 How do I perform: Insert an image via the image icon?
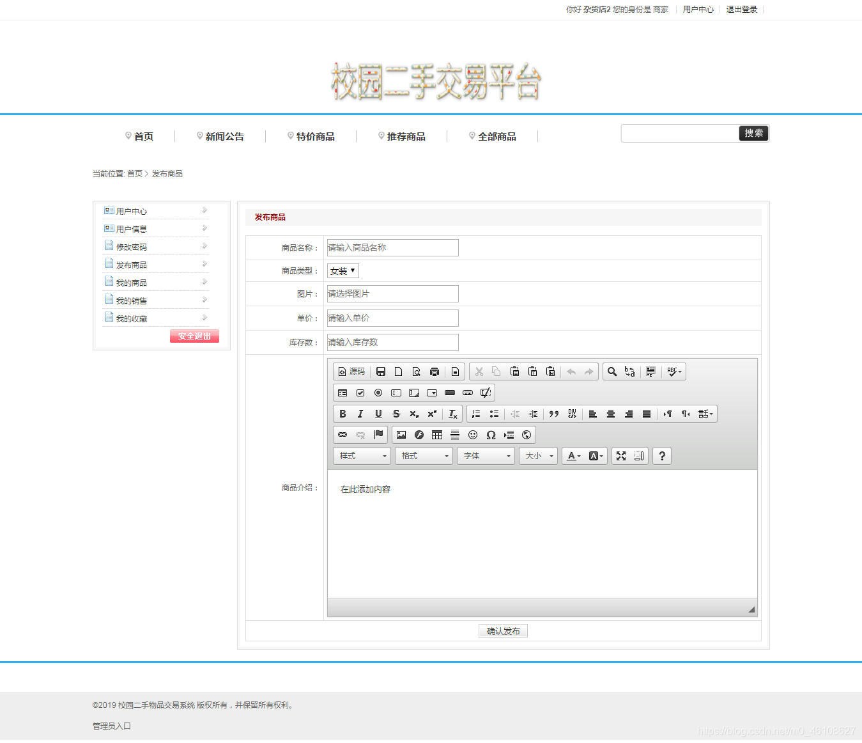click(401, 435)
